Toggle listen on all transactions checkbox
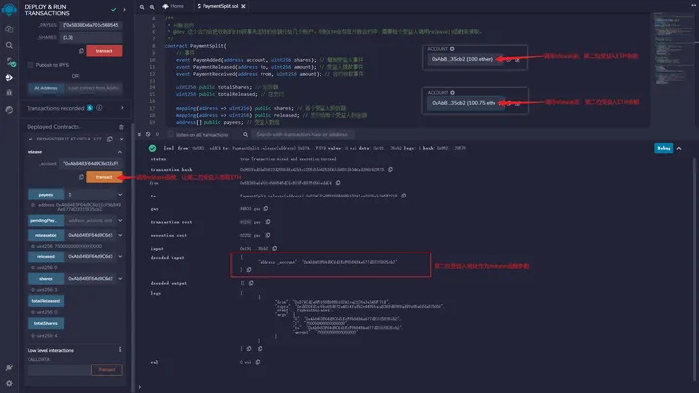 [x=170, y=134]
